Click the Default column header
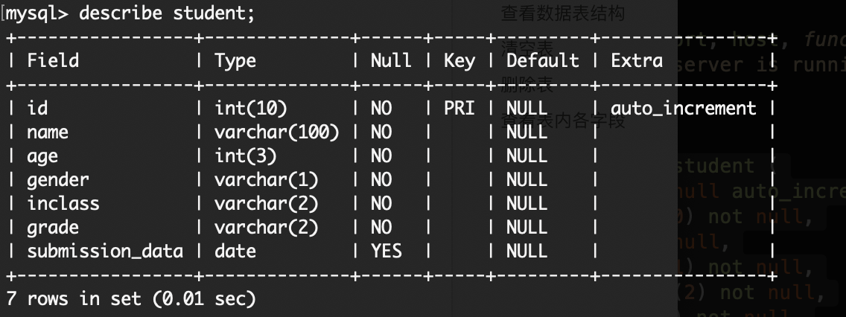846x317 pixels. click(x=543, y=60)
